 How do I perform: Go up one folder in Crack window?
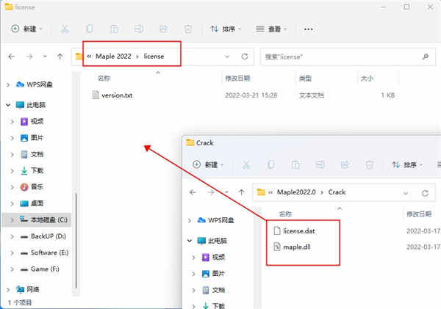tap(241, 192)
